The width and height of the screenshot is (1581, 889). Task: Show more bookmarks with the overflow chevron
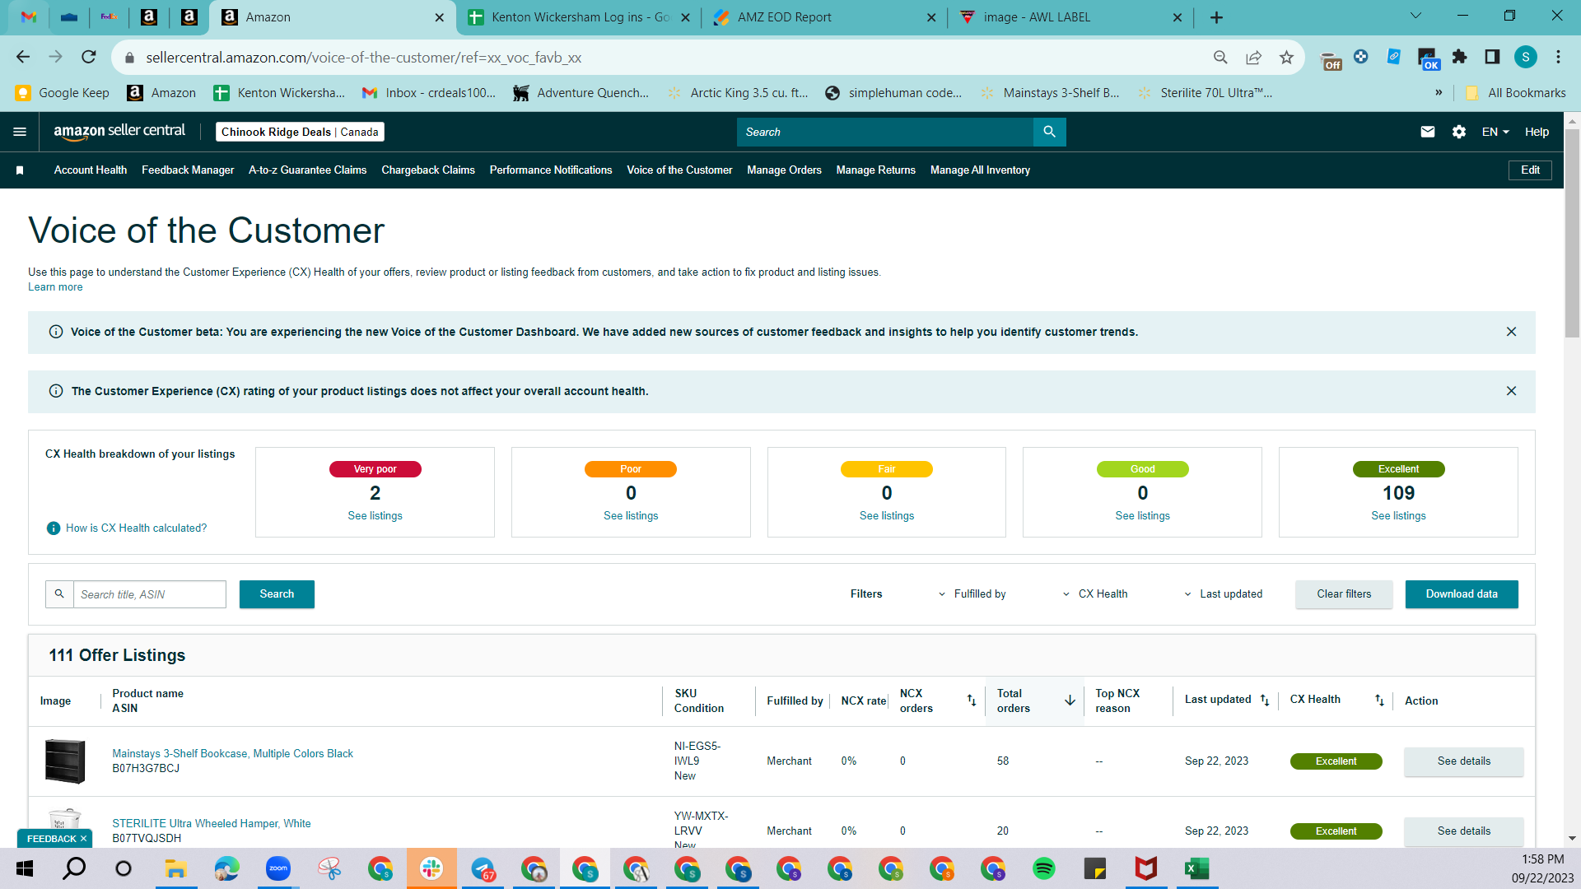pyautogui.click(x=1439, y=93)
